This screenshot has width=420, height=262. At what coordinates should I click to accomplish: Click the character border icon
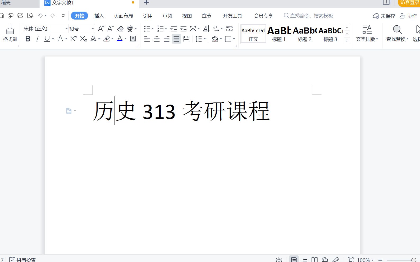click(133, 39)
